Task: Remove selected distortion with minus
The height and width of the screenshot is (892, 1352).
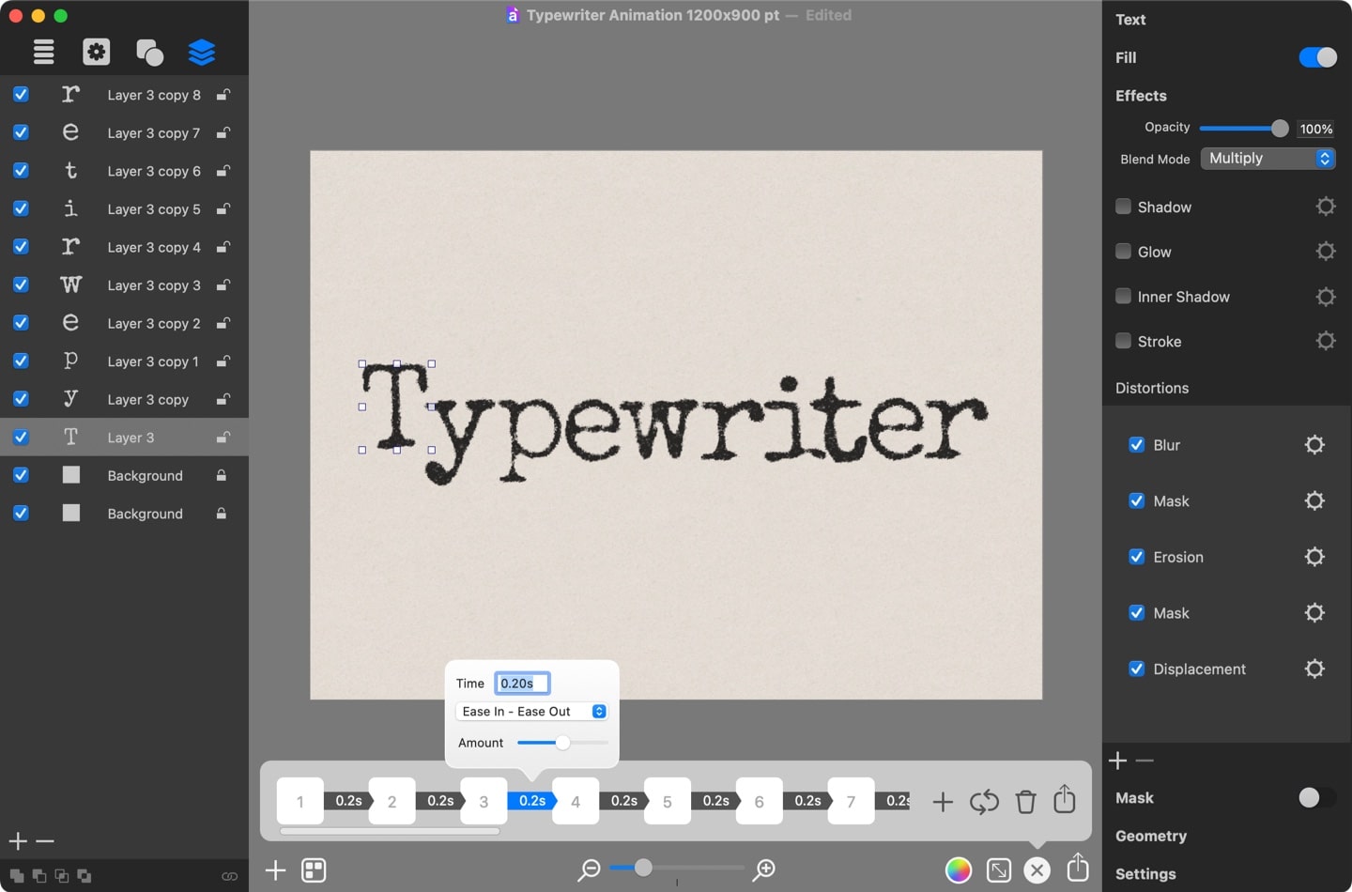Action: click(x=1145, y=761)
